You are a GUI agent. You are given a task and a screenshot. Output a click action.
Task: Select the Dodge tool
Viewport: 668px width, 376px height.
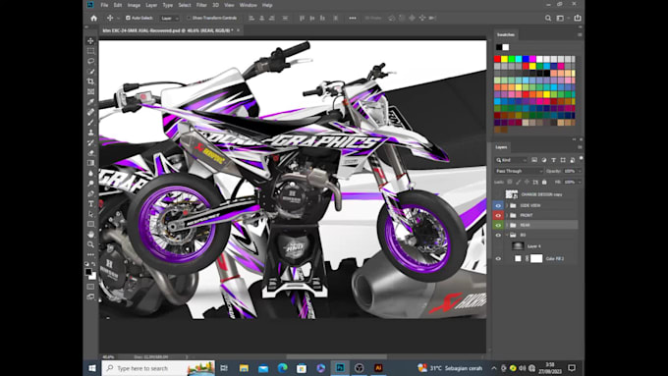pos(90,184)
